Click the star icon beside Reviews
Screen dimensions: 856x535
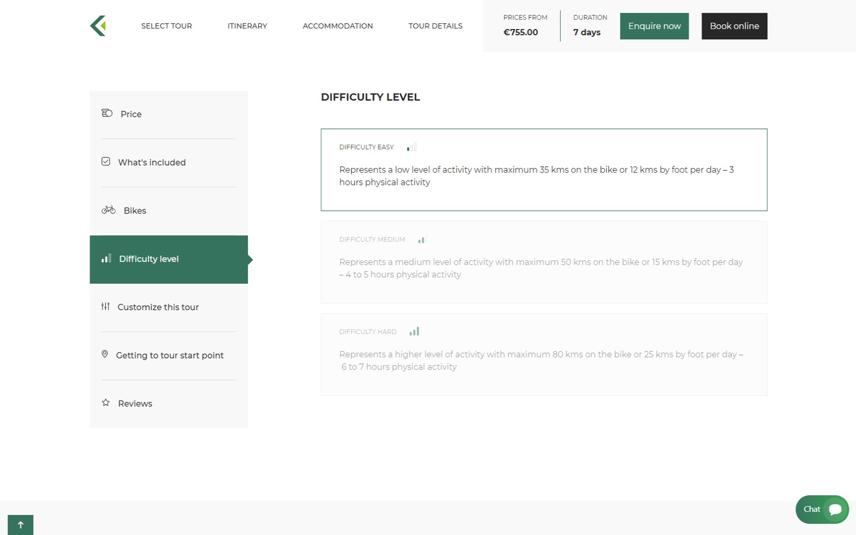pos(106,403)
